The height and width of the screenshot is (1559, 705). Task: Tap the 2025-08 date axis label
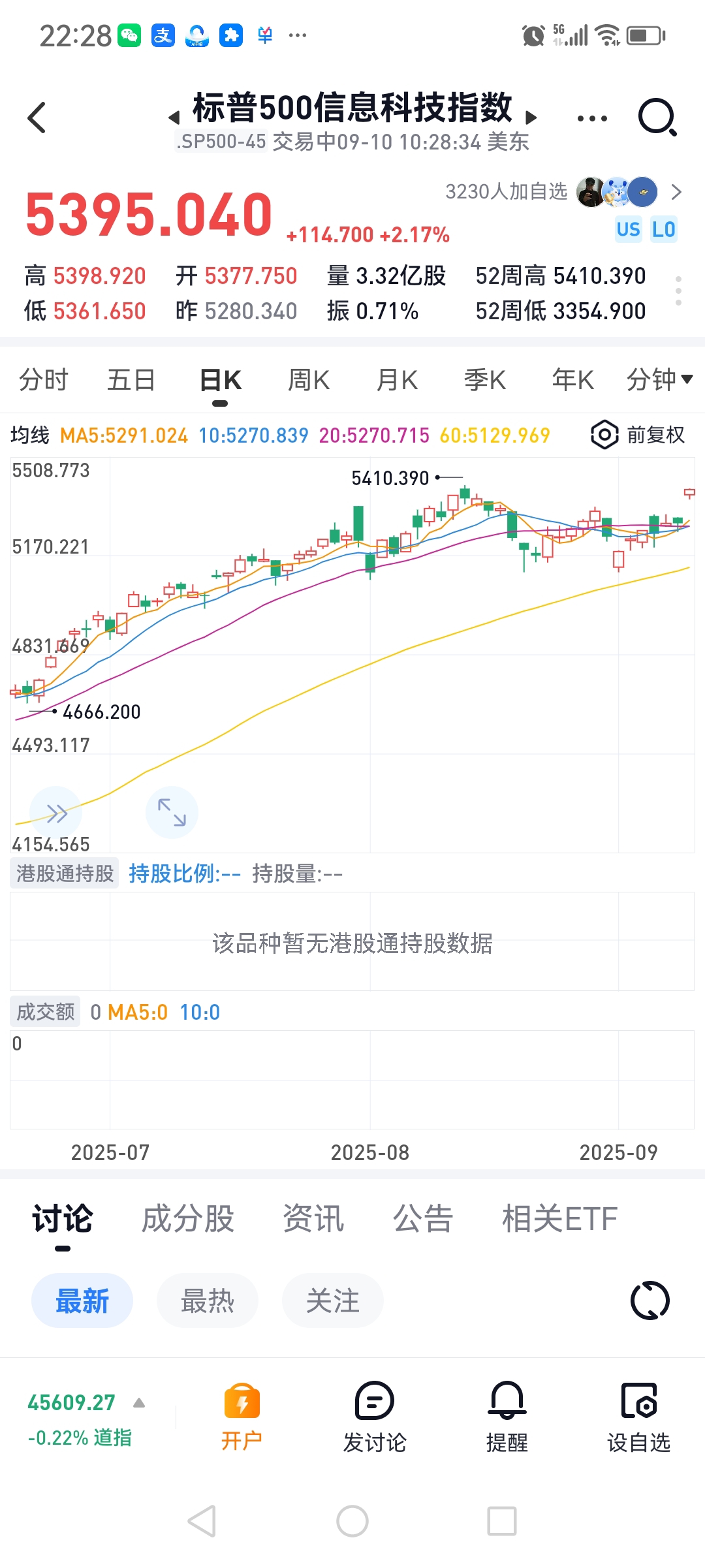[x=370, y=1153]
